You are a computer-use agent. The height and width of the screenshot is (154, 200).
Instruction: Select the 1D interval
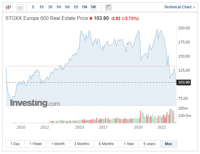(x=76, y=7)
